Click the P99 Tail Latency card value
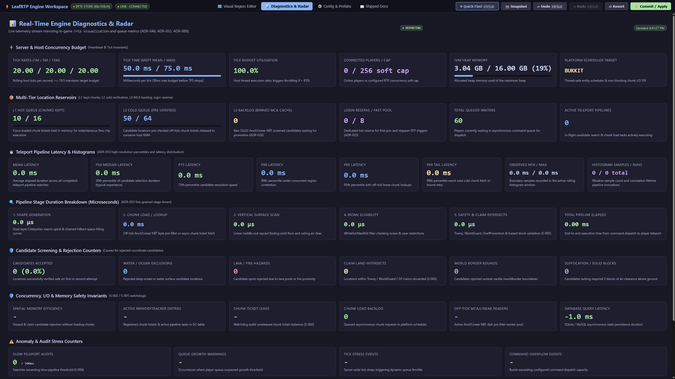The width and height of the screenshot is (675, 379). (439, 173)
